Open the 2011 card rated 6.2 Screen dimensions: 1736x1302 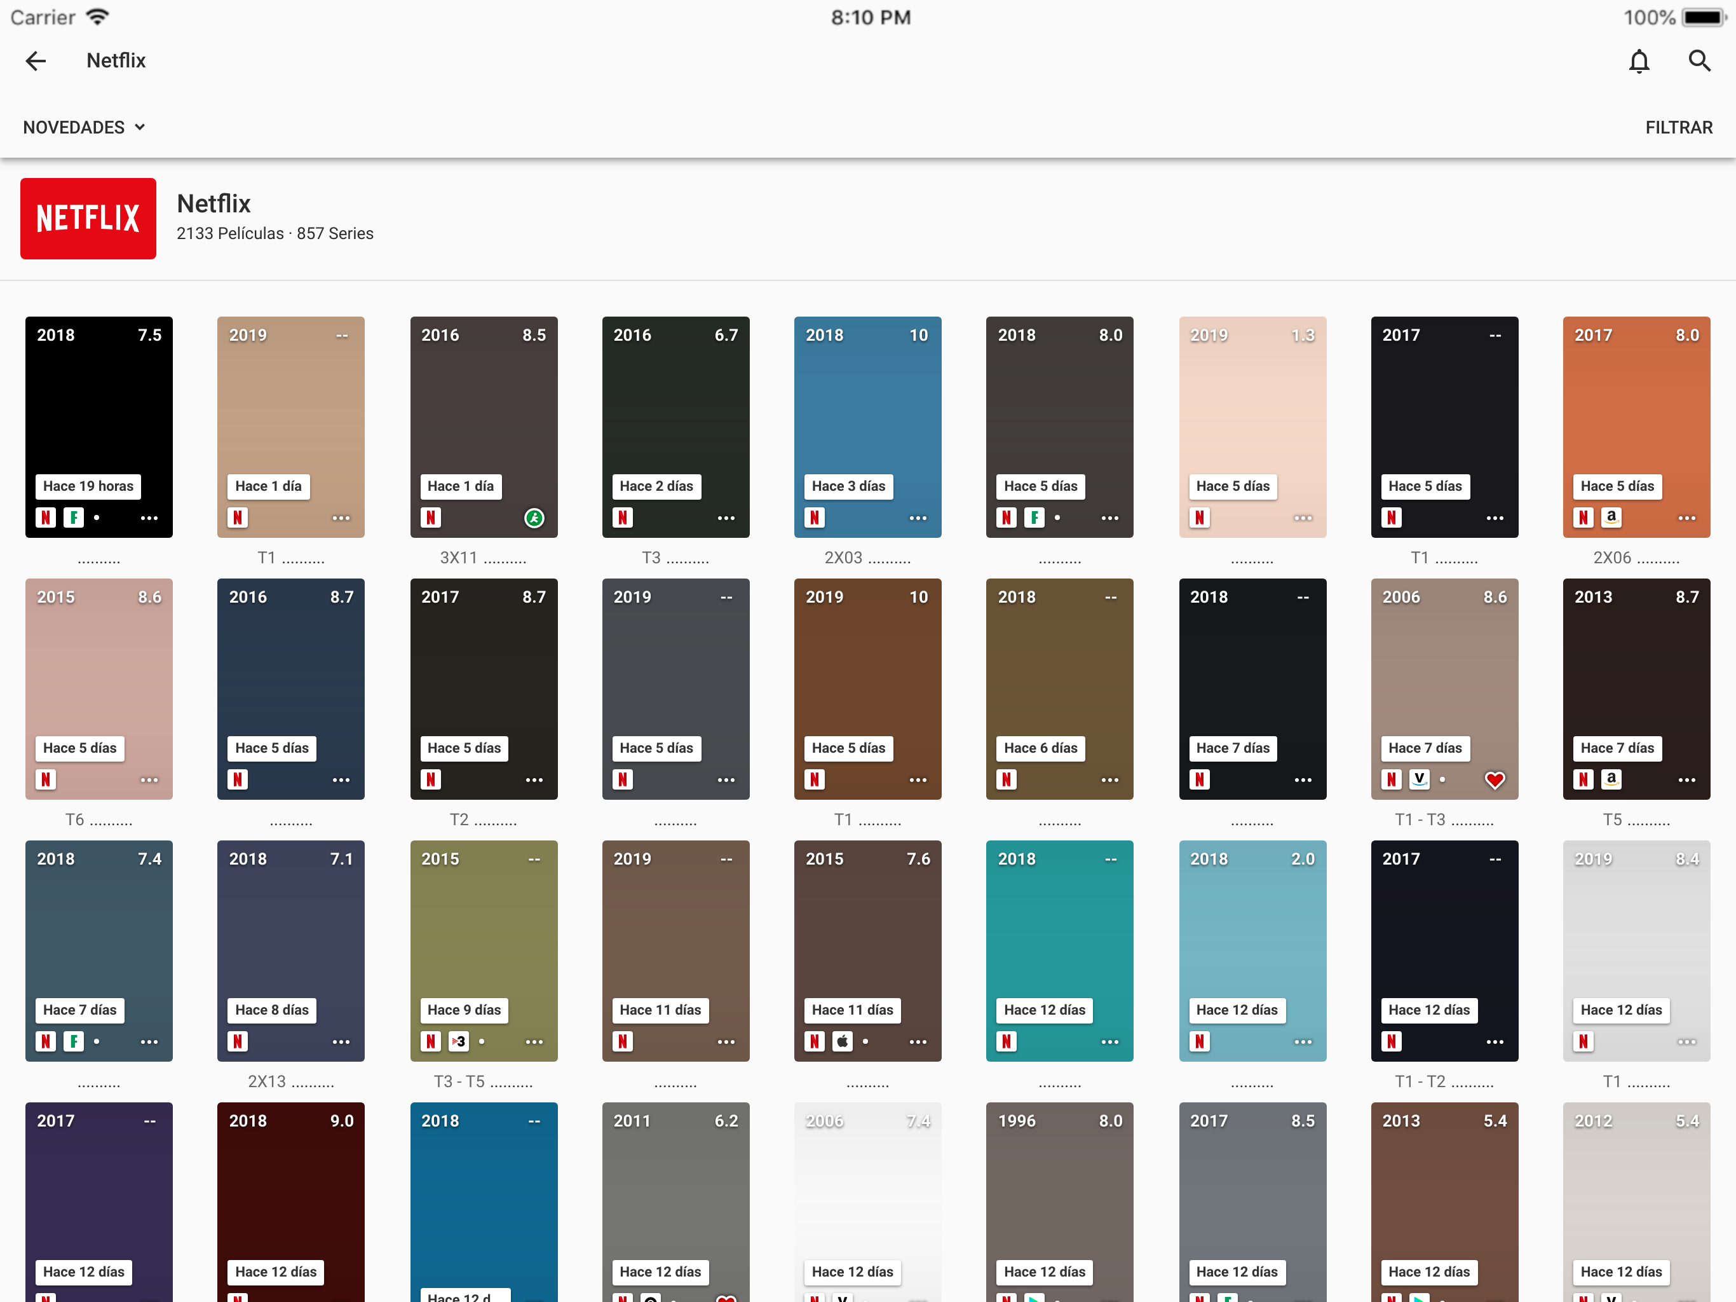(x=675, y=1202)
